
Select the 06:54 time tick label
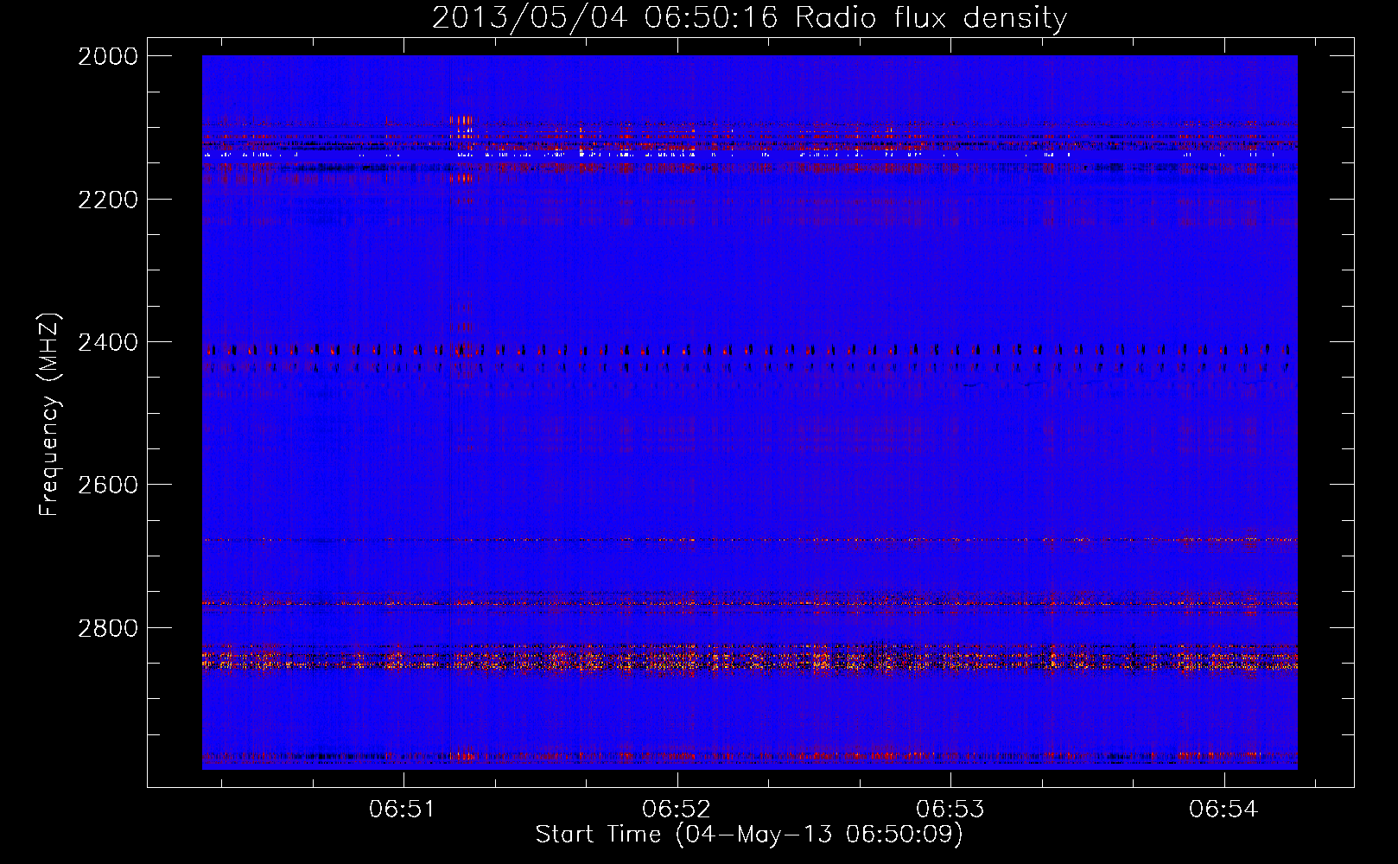coord(1223,810)
